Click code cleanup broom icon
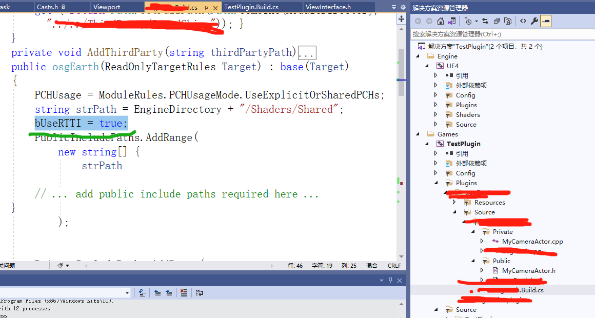 click(60, 266)
